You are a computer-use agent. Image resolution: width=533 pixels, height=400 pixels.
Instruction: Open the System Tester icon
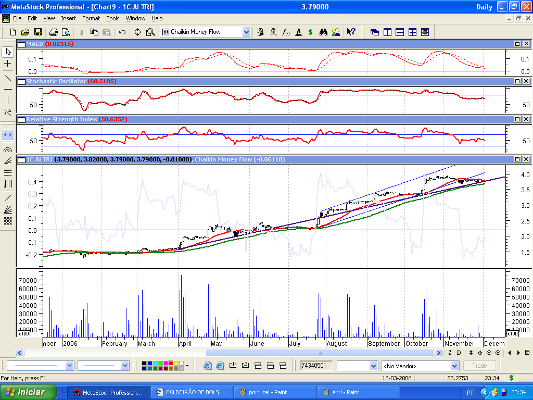[298, 32]
